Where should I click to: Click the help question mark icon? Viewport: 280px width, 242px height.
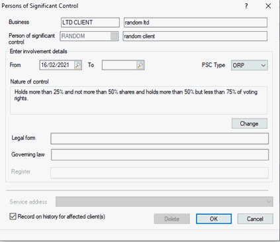246,6
